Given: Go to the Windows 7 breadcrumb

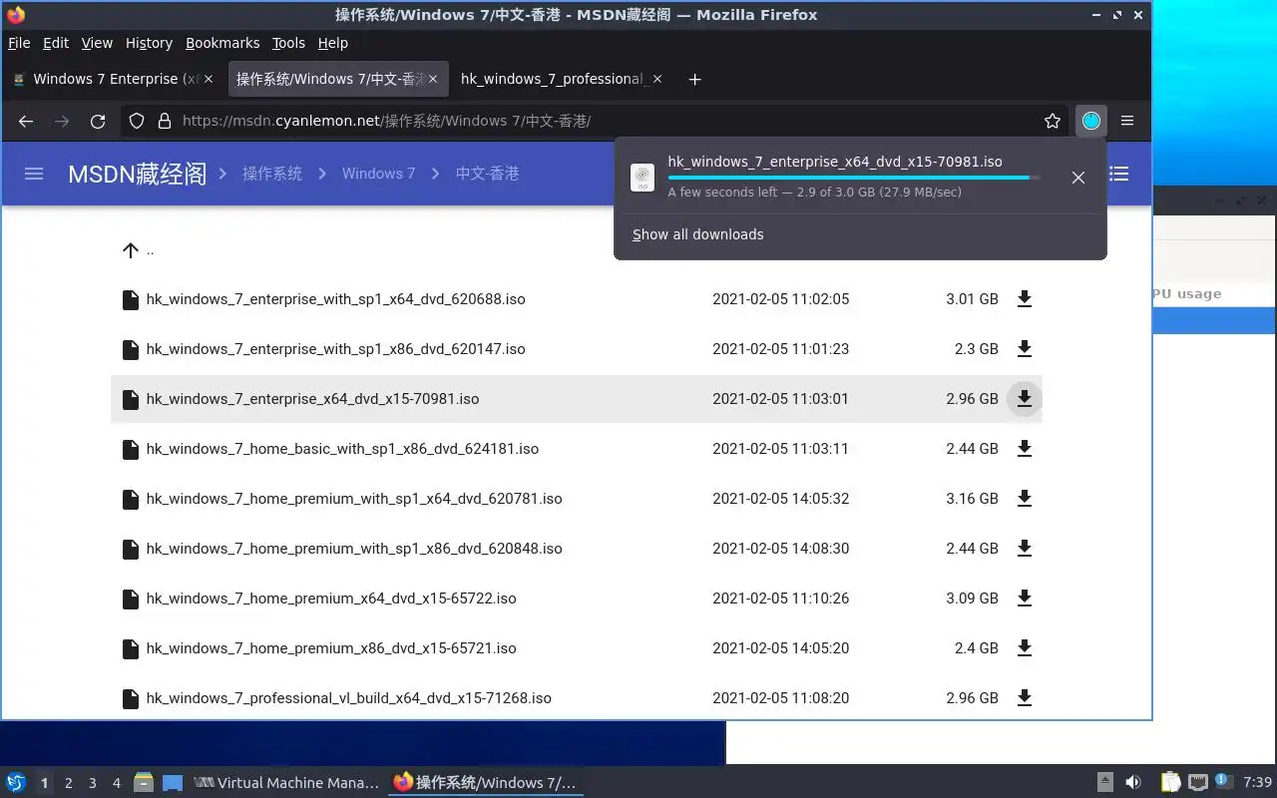Looking at the screenshot, I should tap(378, 174).
